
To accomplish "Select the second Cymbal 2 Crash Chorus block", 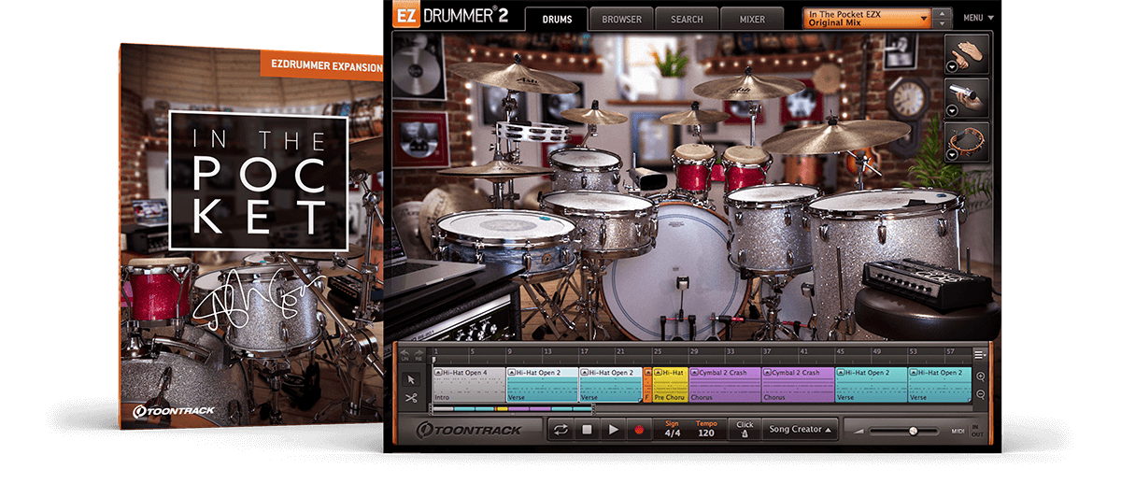I will pyautogui.click(x=798, y=384).
